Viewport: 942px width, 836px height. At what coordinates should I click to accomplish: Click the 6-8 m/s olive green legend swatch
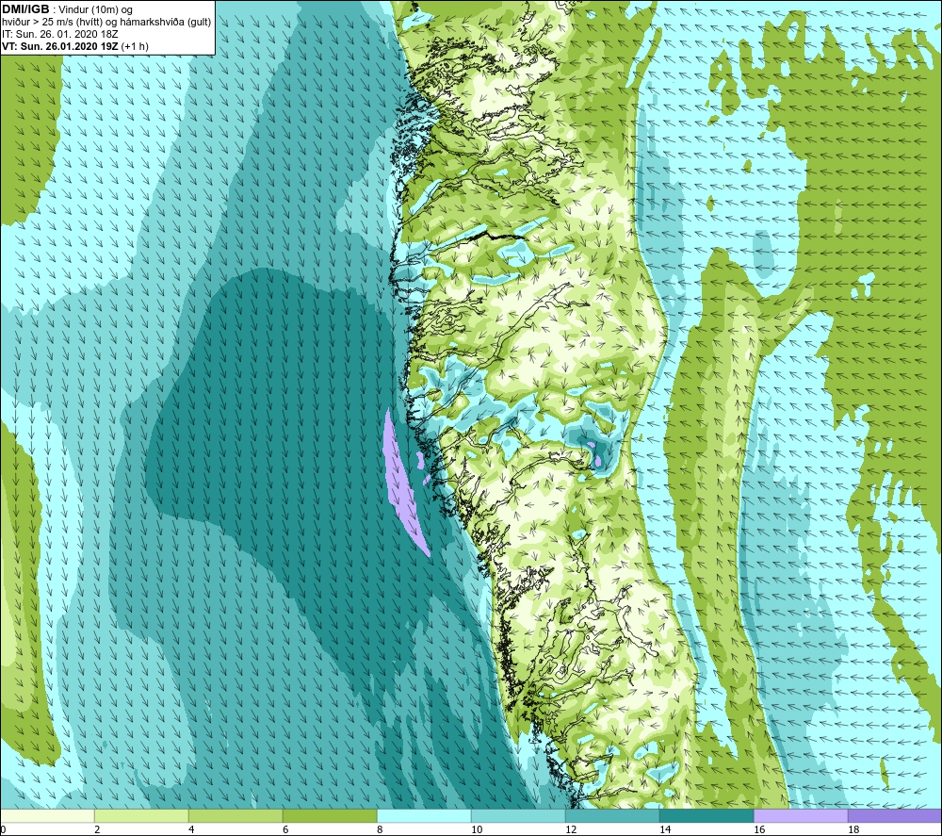click(330, 815)
